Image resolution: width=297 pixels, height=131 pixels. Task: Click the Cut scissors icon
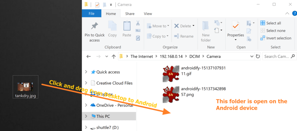pos(138,23)
